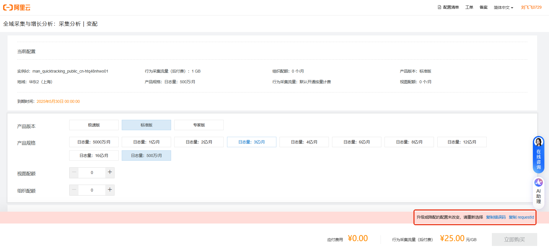The image size is (549, 250).
Task: Choose spec 日志量: 500万/月
Action: pyautogui.click(x=146, y=156)
